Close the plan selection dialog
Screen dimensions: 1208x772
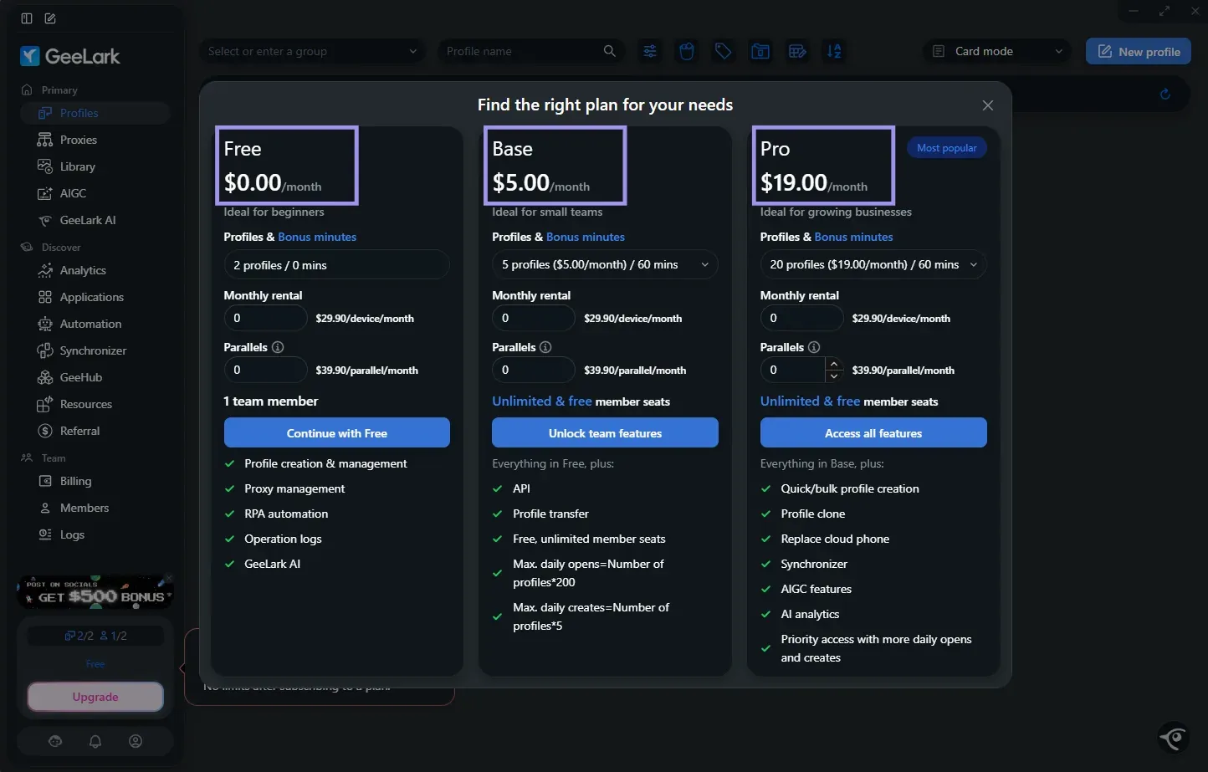987,105
